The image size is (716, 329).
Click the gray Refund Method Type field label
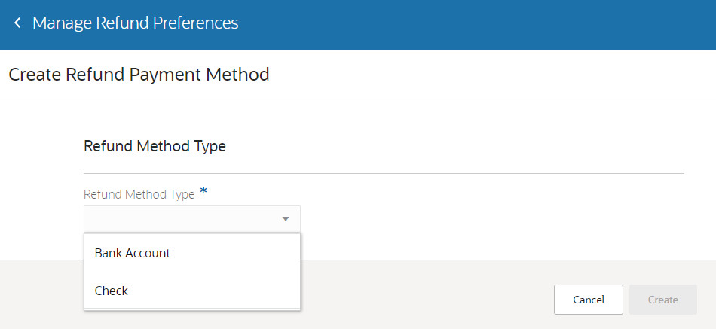[139, 194]
